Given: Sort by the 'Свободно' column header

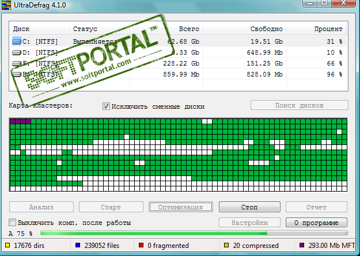Looking at the screenshot, I should (244, 29).
